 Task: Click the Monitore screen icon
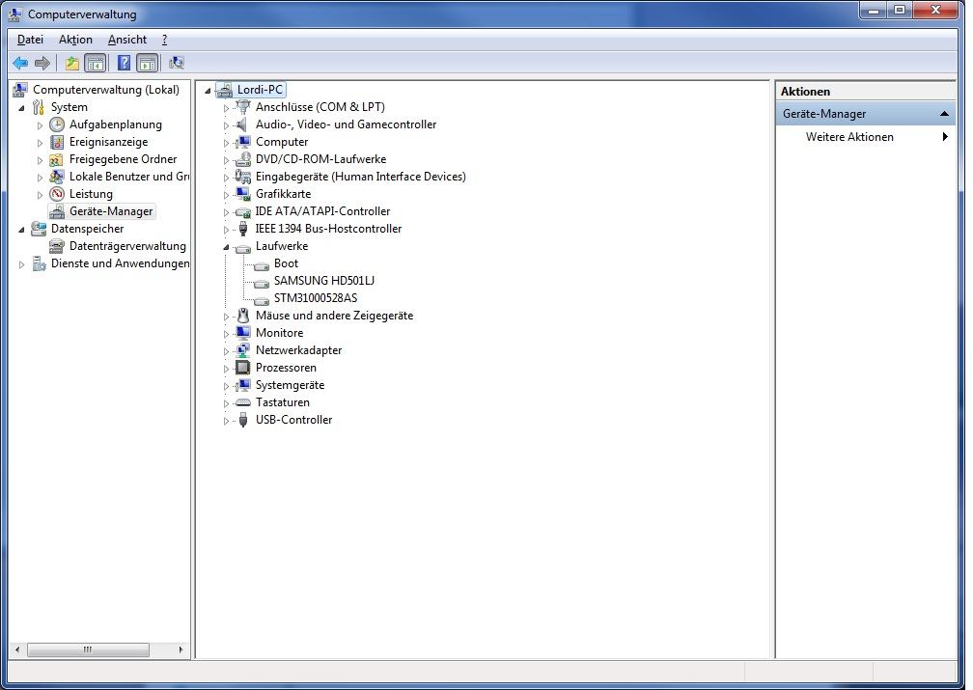[243, 333]
